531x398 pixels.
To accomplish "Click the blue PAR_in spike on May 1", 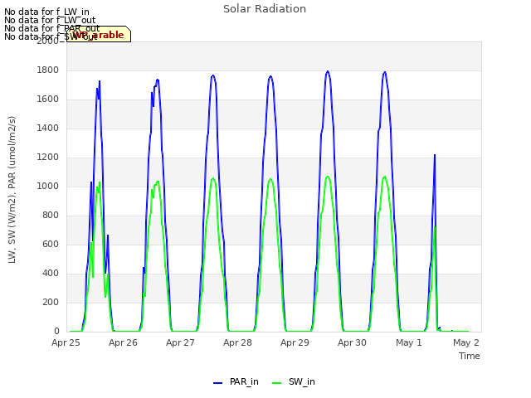I will [435, 155].
